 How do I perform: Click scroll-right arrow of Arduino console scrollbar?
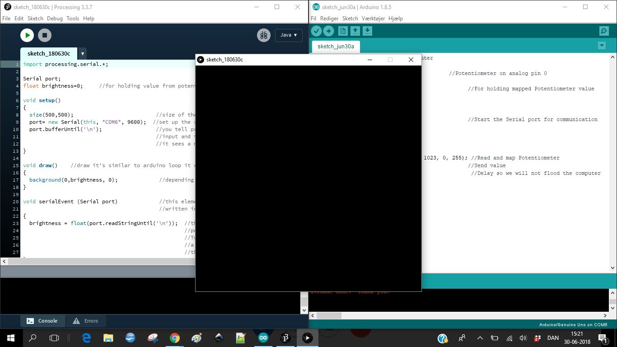(605, 315)
